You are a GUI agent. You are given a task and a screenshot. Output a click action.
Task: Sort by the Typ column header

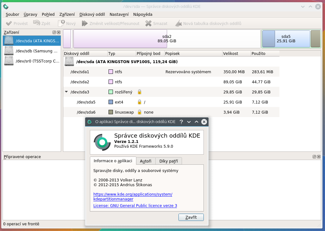pyautogui.click(x=122, y=54)
